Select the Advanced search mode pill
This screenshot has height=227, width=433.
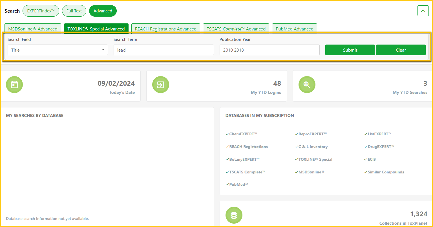103,11
